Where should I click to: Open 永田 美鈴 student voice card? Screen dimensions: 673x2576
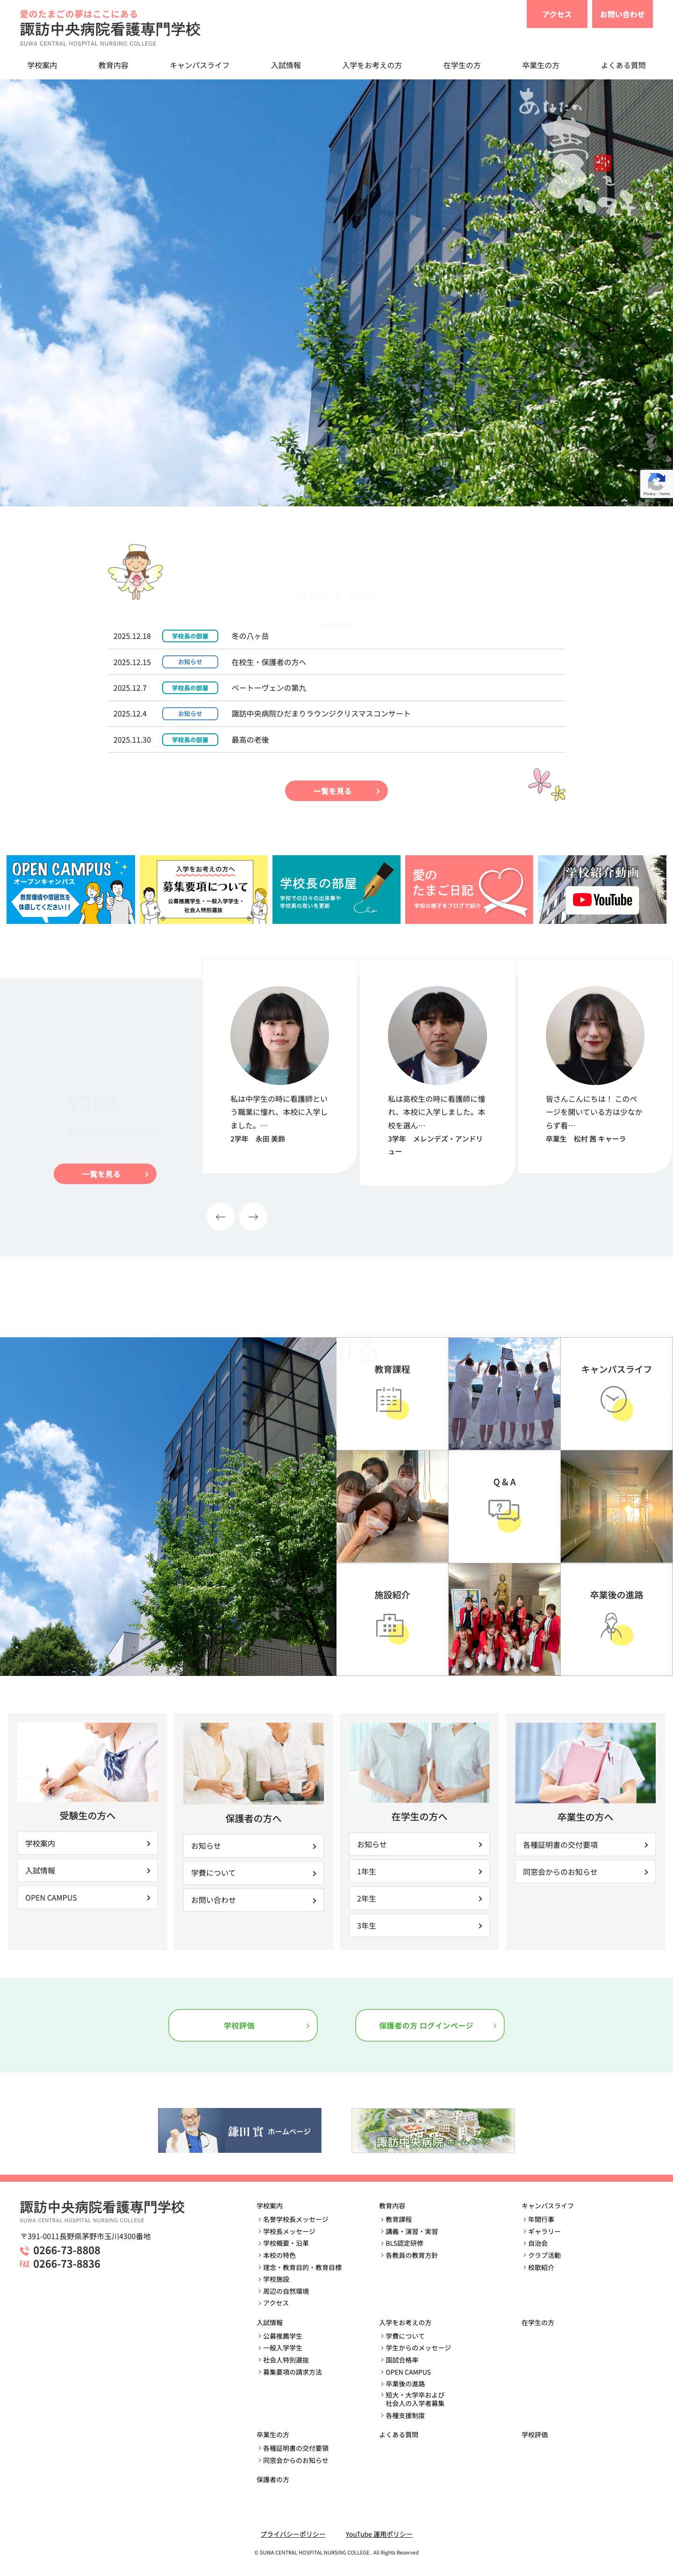coord(280,1065)
